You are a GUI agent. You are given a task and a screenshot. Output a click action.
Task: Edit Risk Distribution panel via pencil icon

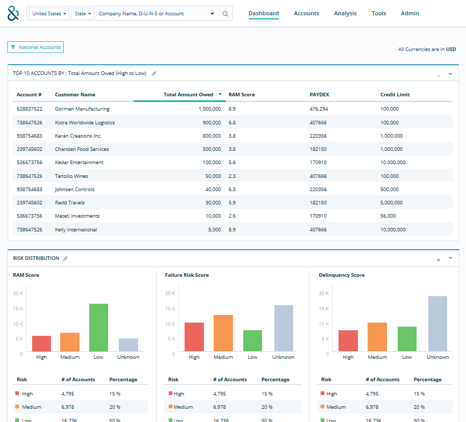[x=65, y=258]
